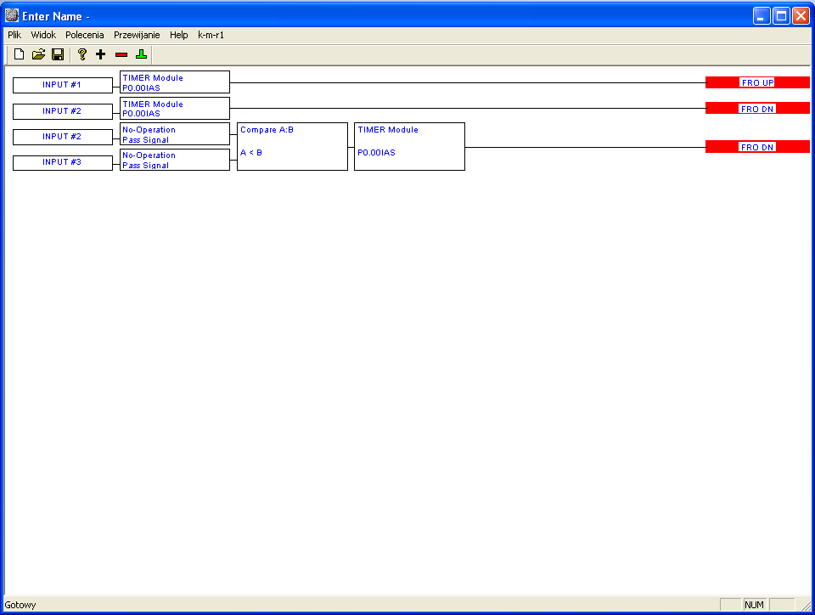815x615 pixels.
Task: Click the Open folder icon
Action: pos(38,54)
